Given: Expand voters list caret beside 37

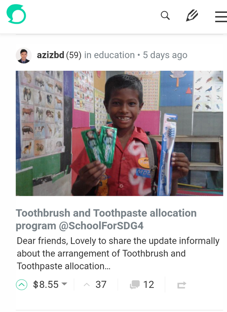Looking at the screenshot, I should coord(87,285).
